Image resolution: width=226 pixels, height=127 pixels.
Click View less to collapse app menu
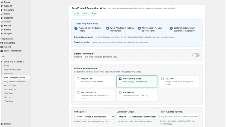point(8,101)
